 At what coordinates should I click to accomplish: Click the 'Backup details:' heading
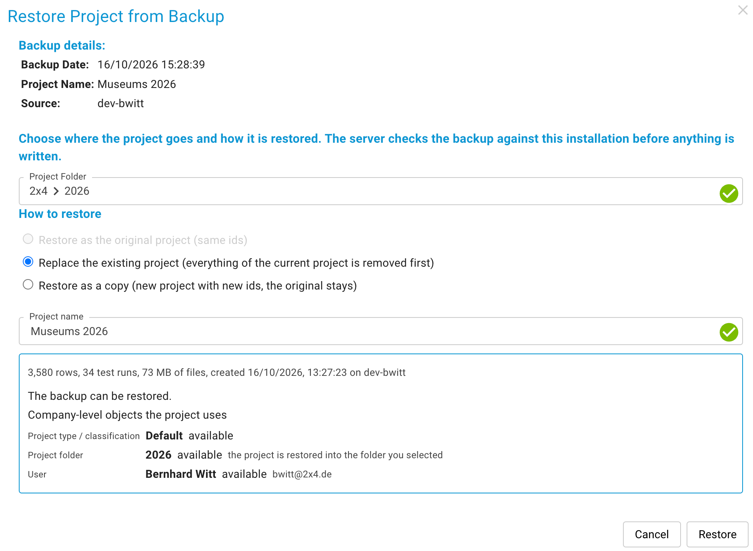[62, 46]
